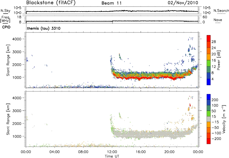Viewport: 229px width, 158px height.
Task: Click the "28" label on power color bar
Action: [214, 42]
